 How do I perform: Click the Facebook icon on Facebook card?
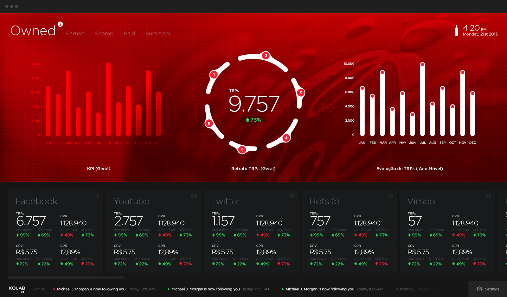(x=98, y=196)
